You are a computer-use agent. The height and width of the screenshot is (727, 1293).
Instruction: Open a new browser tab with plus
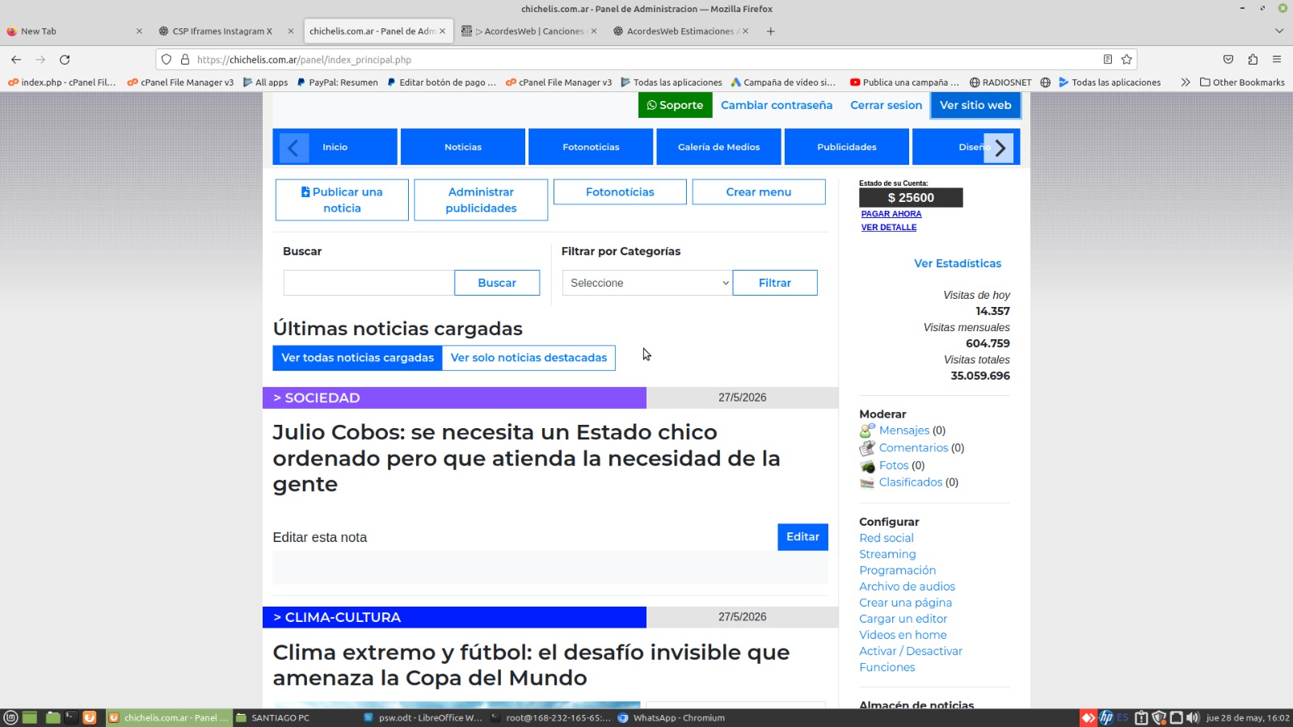[771, 32]
